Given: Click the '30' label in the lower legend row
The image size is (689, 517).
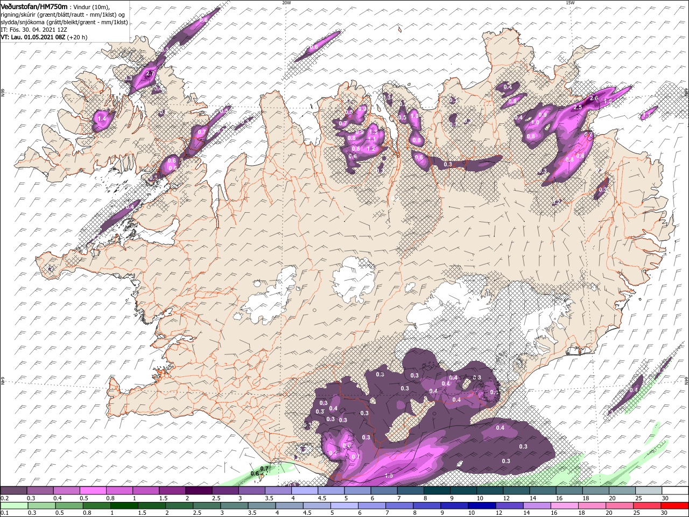Looking at the screenshot, I should pos(663,513).
